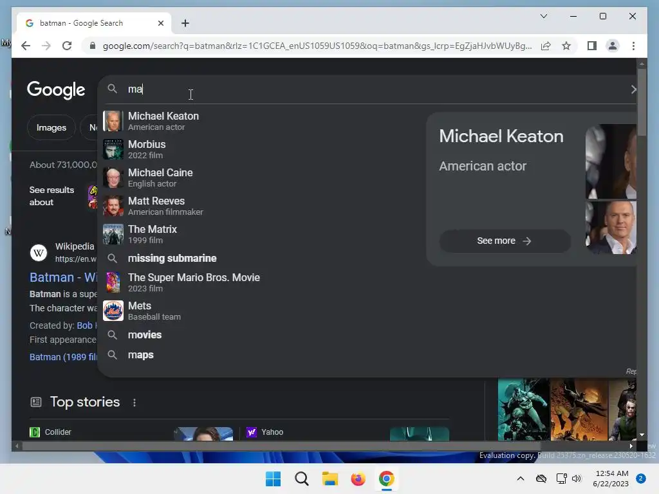Open the Chrome profile avatar
Image resolution: width=659 pixels, height=494 pixels.
(613, 46)
